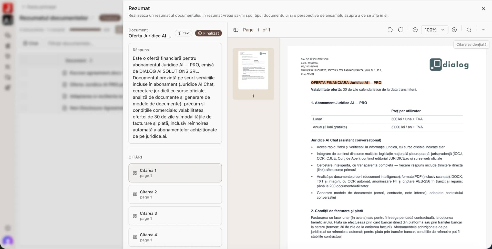Click the 'Juridice AI Chat (asistent conversațional)' heading
The width and height of the screenshot is (492, 249).
click(x=346, y=140)
